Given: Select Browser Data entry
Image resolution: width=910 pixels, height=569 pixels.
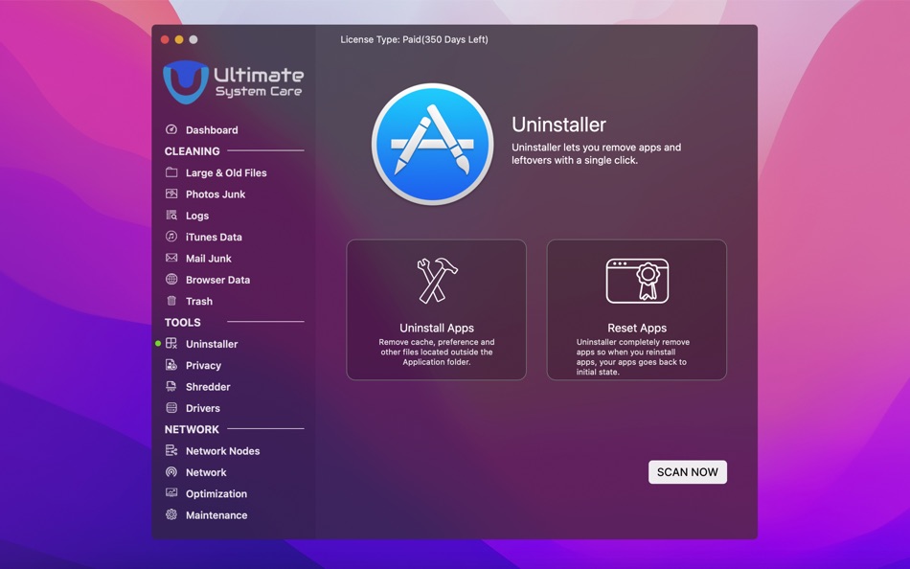Looking at the screenshot, I should pos(217,280).
